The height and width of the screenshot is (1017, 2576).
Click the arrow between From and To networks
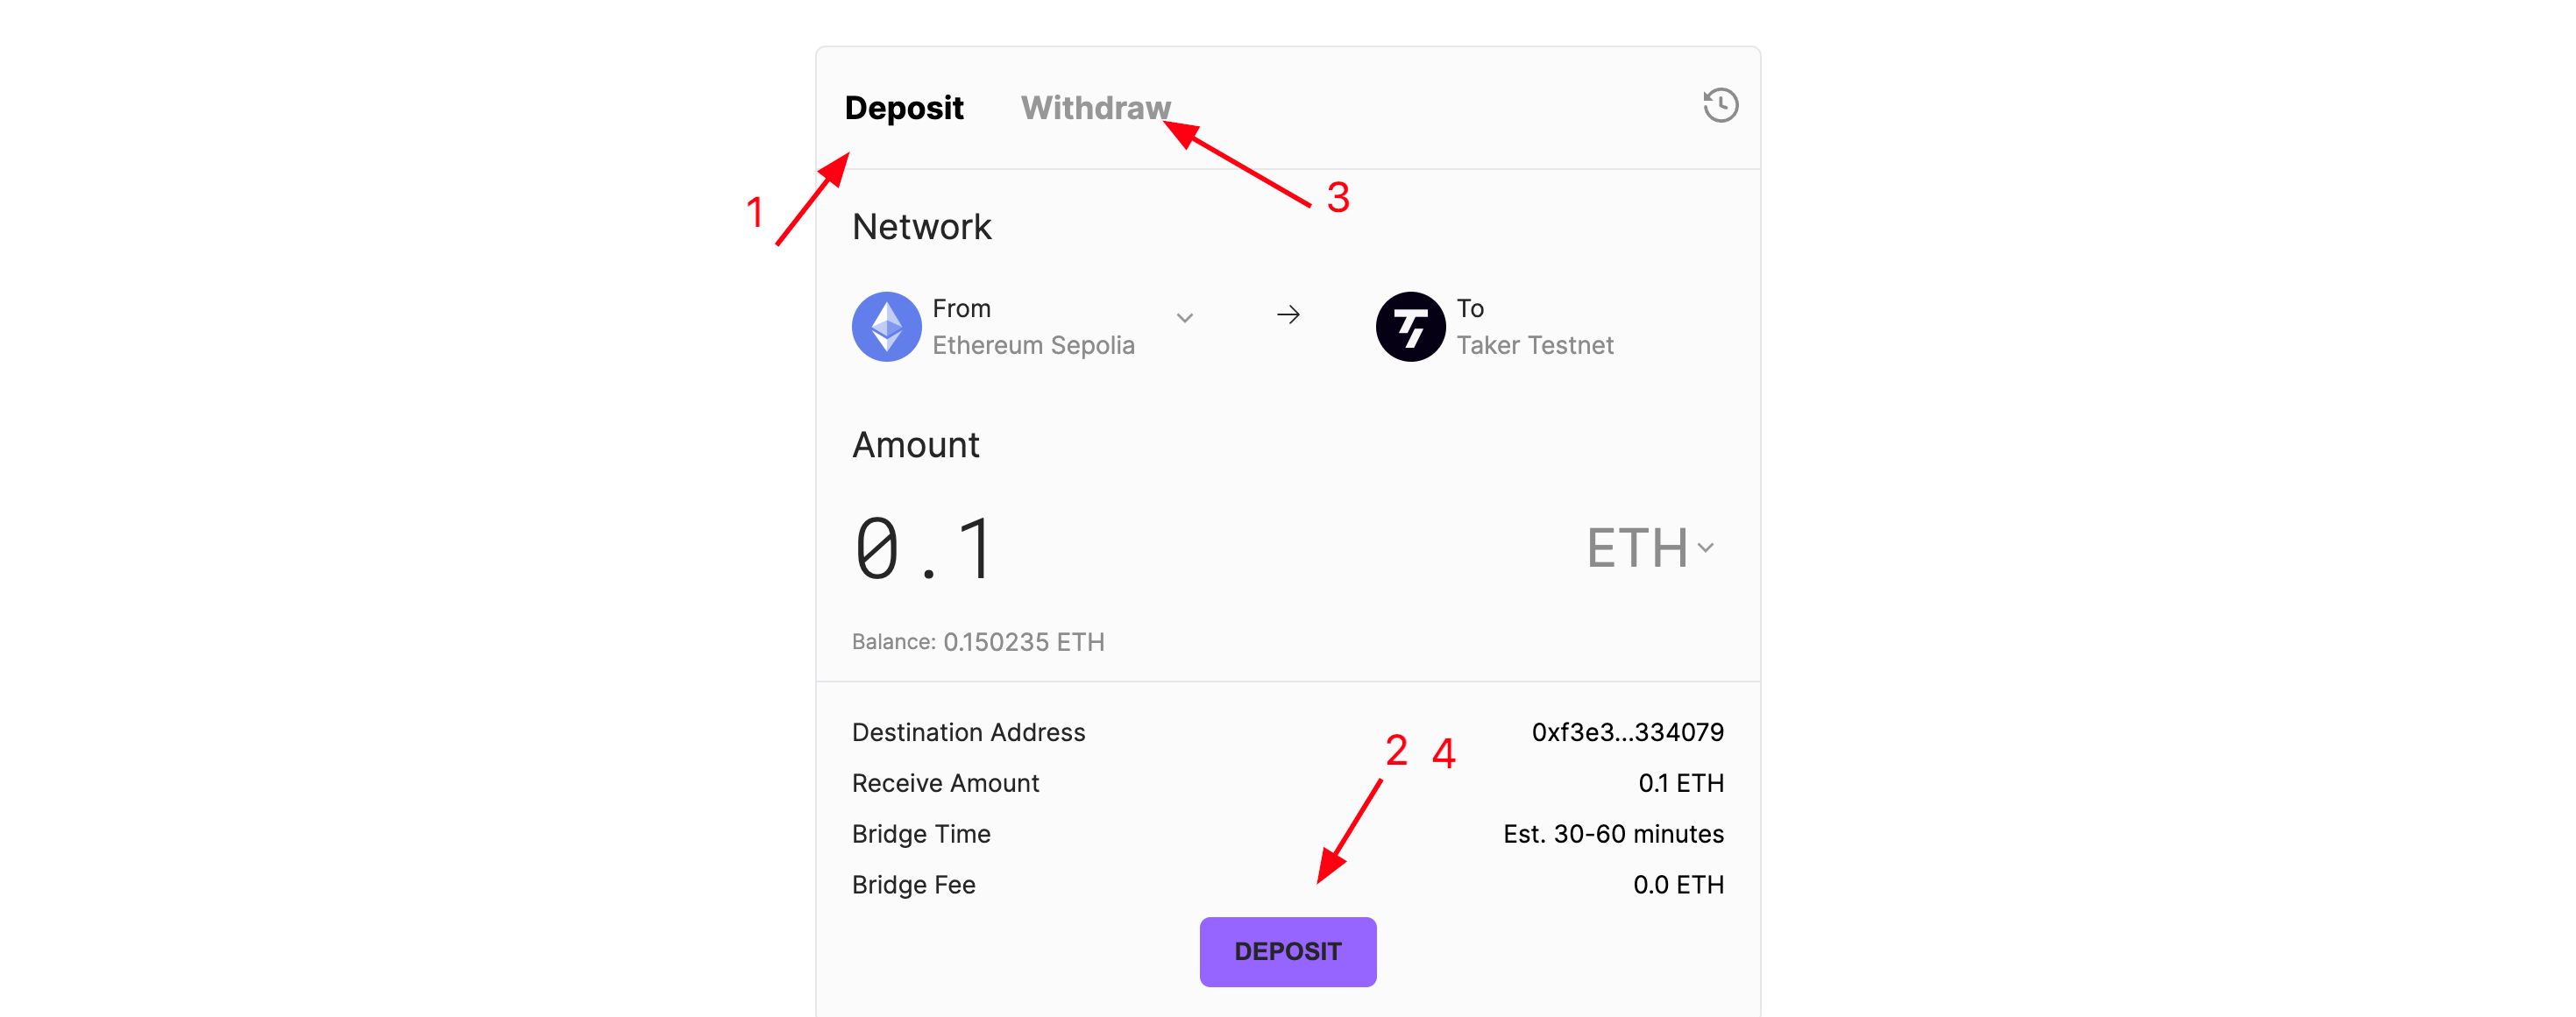tap(1288, 315)
